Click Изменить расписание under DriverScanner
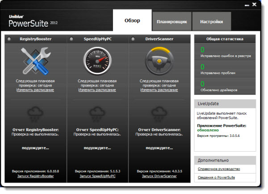Image resolution: width=268 pixels, height=194 pixels. click(159, 90)
